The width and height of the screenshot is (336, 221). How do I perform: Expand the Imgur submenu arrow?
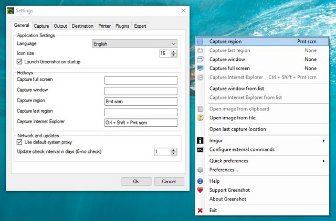(323, 141)
